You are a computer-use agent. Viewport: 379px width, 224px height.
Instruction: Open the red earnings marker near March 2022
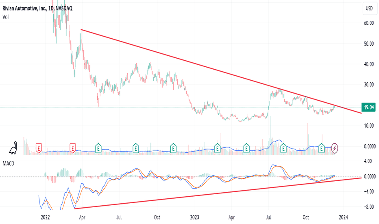[72, 148]
